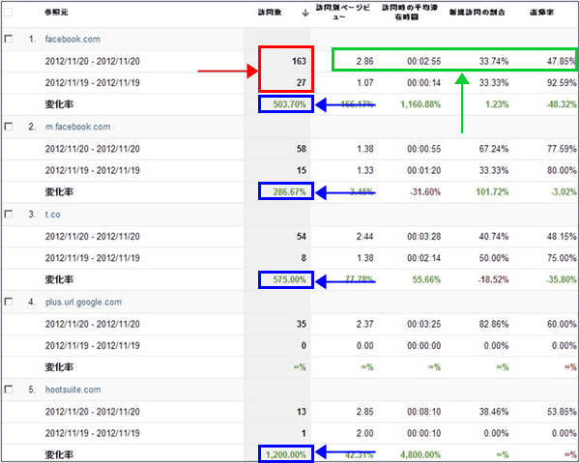Click the visits value 163
The height and width of the screenshot is (463, 580).
(299, 61)
